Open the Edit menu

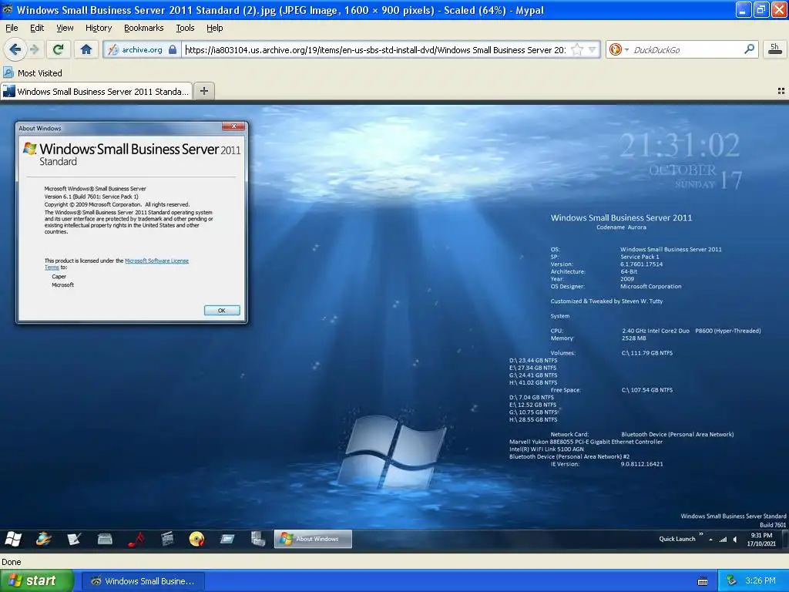click(37, 28)
